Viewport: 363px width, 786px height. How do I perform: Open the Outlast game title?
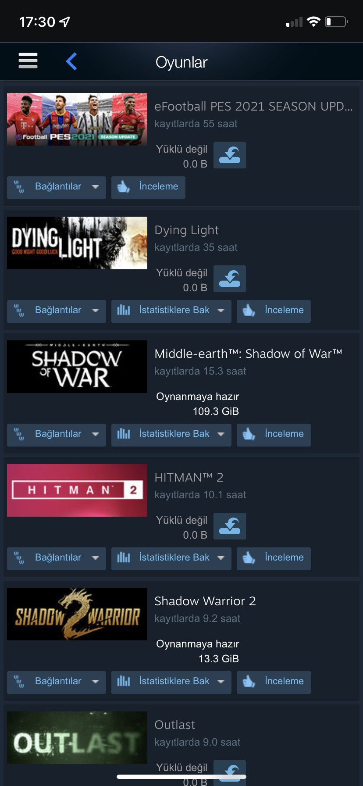pos(175,725)
